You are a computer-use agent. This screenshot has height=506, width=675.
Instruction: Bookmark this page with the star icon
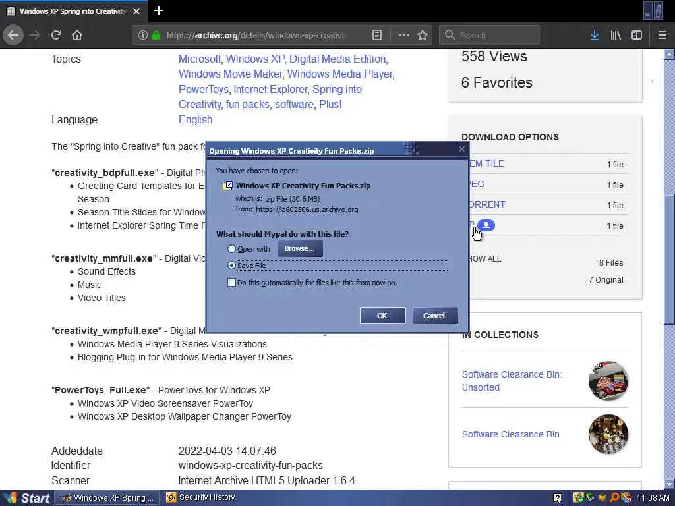click(x=423, y=35)
